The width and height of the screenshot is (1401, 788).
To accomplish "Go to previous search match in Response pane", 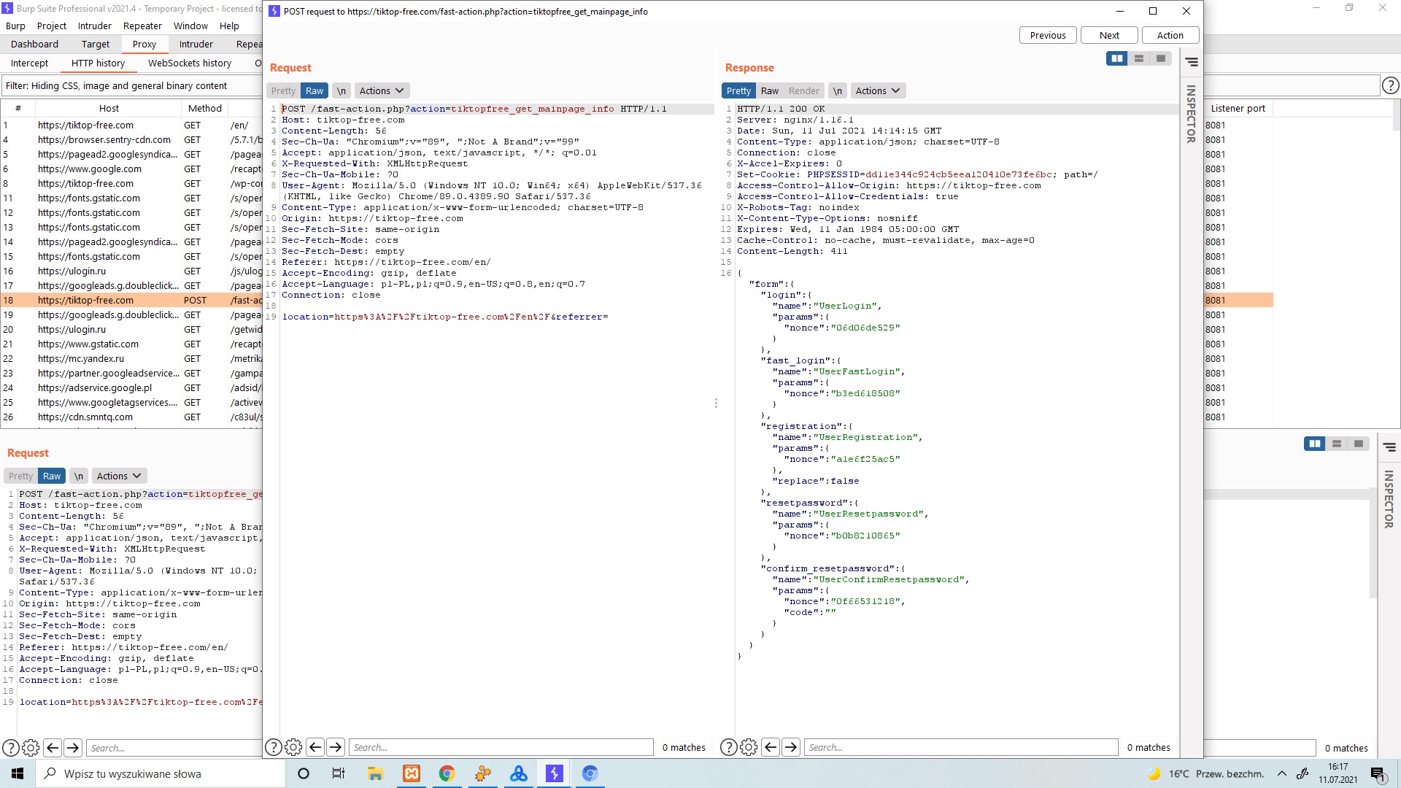I will click(771, 747).
